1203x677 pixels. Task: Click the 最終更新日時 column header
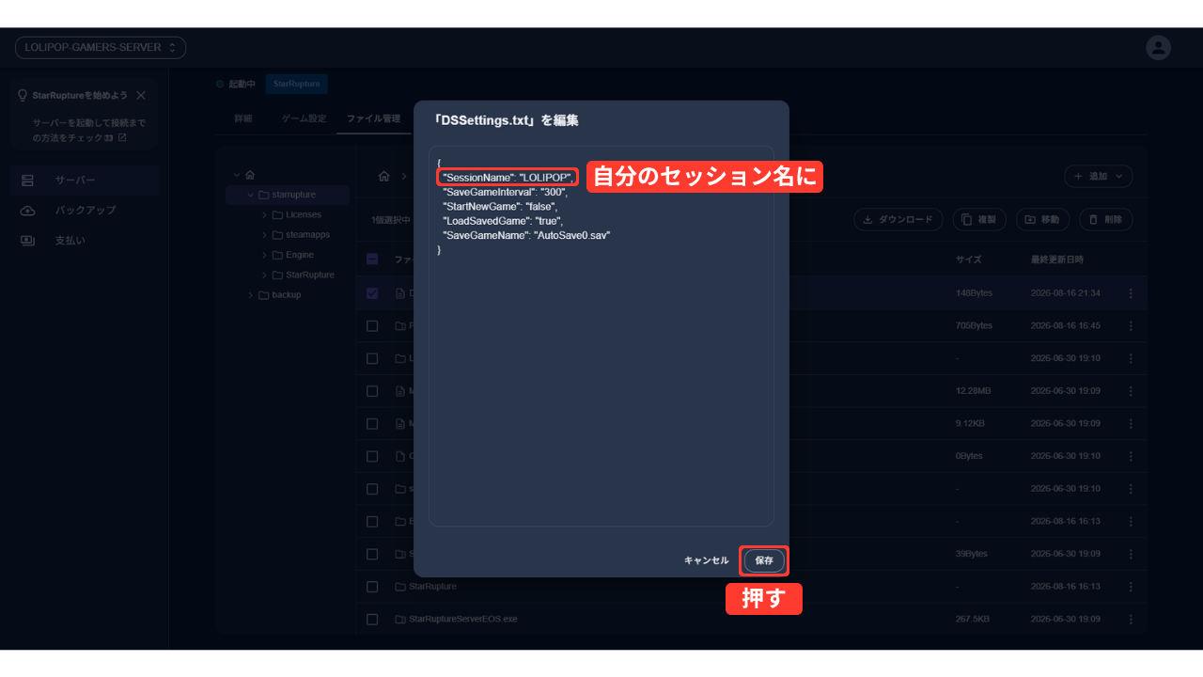pos(1057,260)
